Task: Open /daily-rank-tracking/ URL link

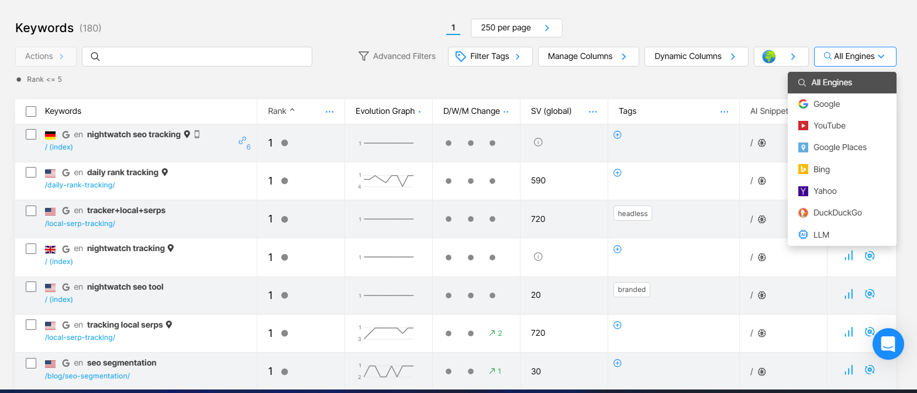Action: [80, 185]
